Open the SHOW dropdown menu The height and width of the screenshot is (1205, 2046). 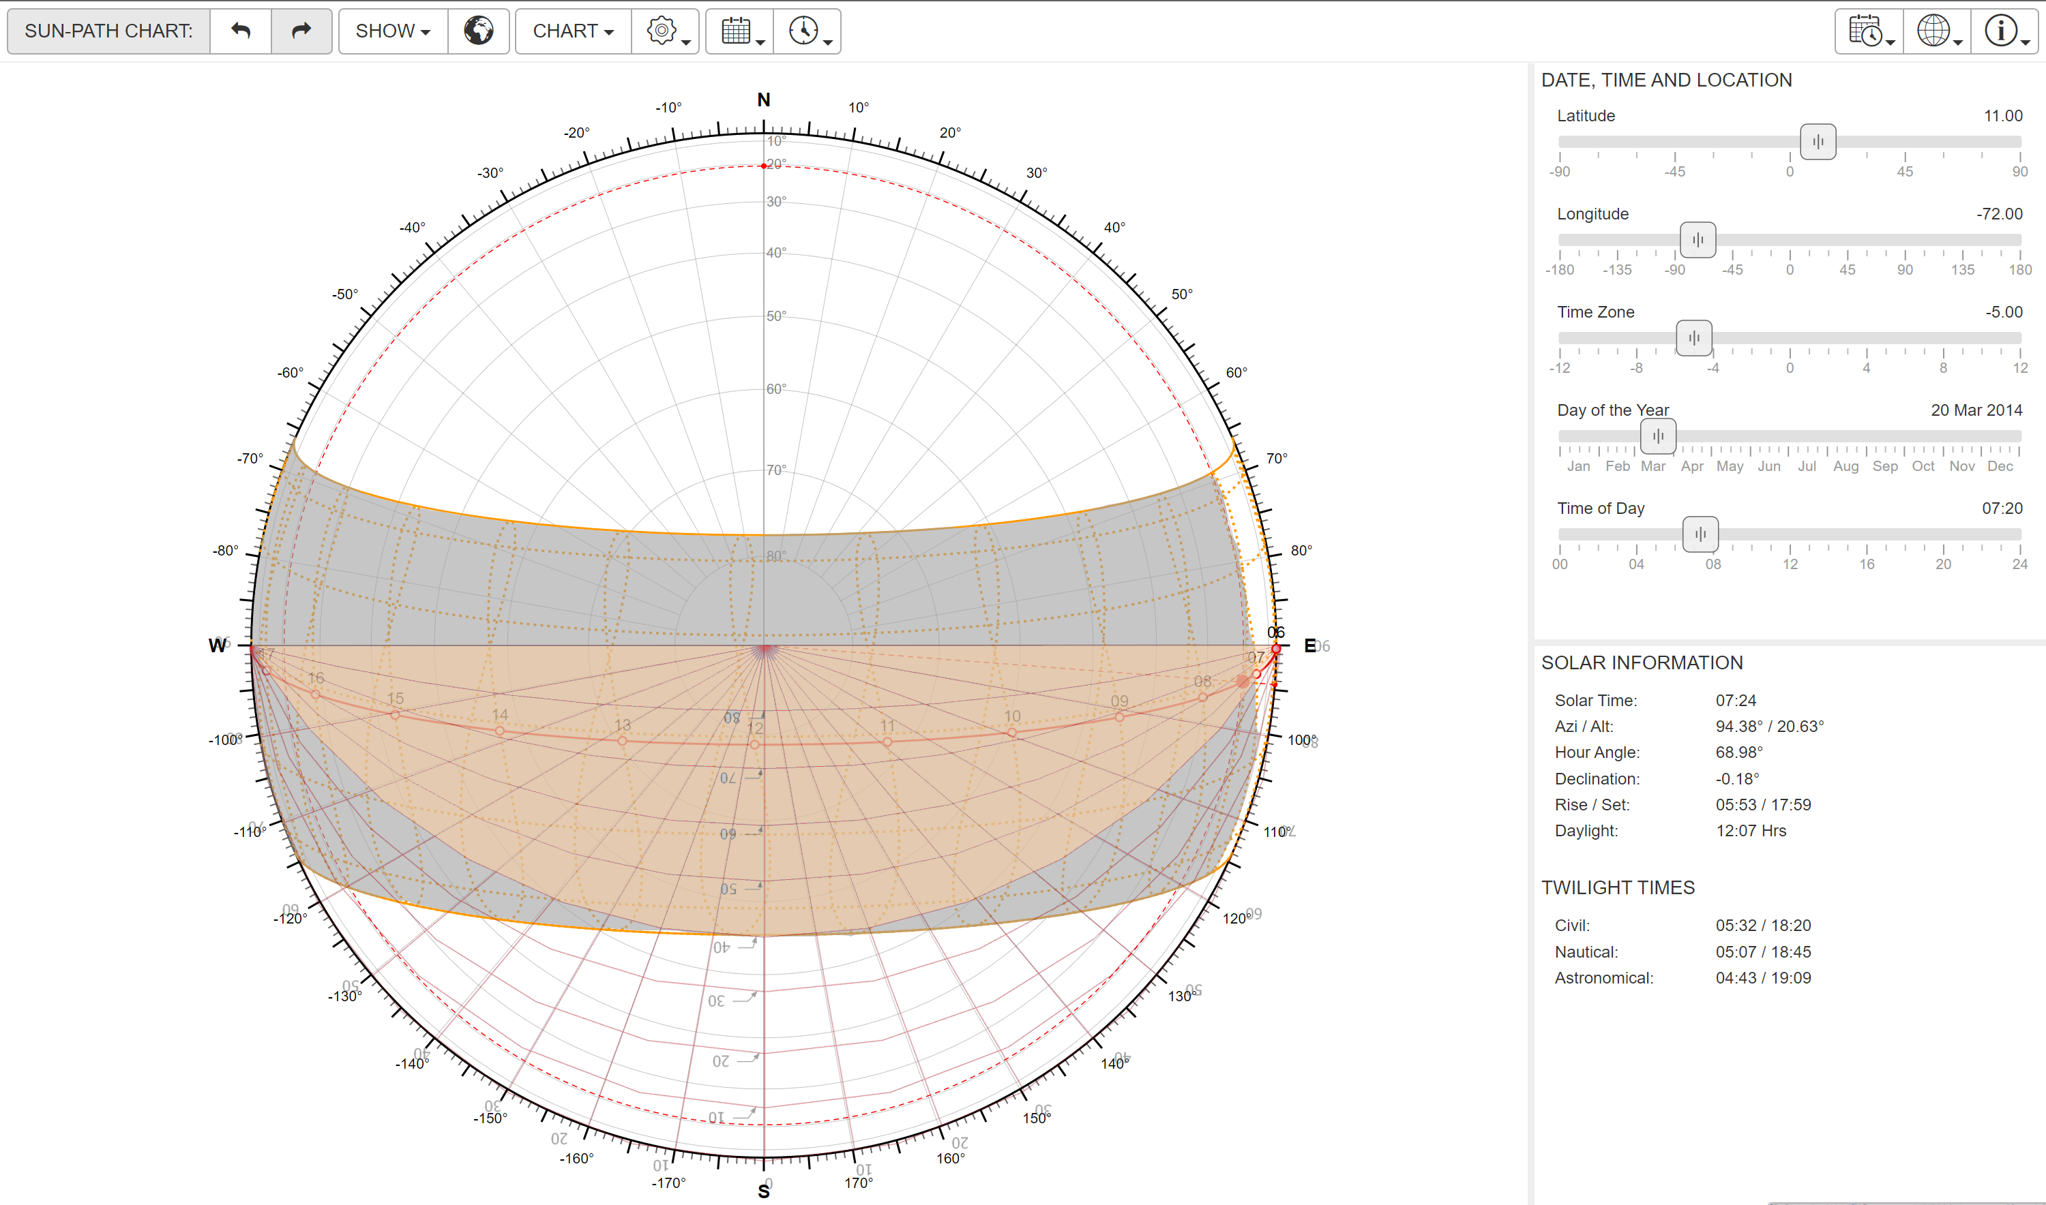(391, 31)
